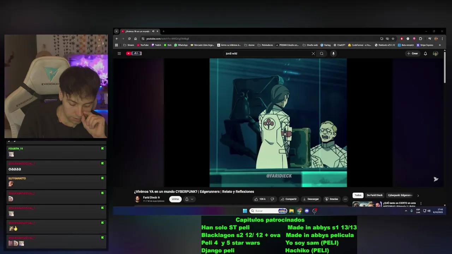Open the YouTube account avatar menu
This screenshot has height=254, width=452.
click(435, 54)
